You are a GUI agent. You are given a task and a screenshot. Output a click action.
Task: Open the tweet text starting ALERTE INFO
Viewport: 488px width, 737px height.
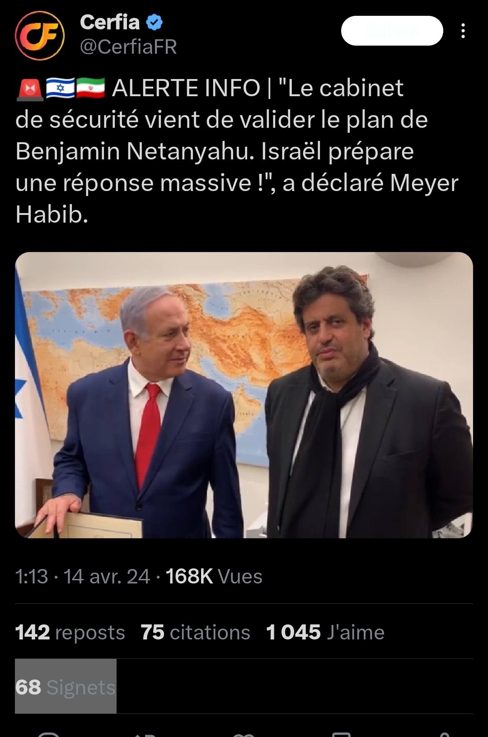237,151
